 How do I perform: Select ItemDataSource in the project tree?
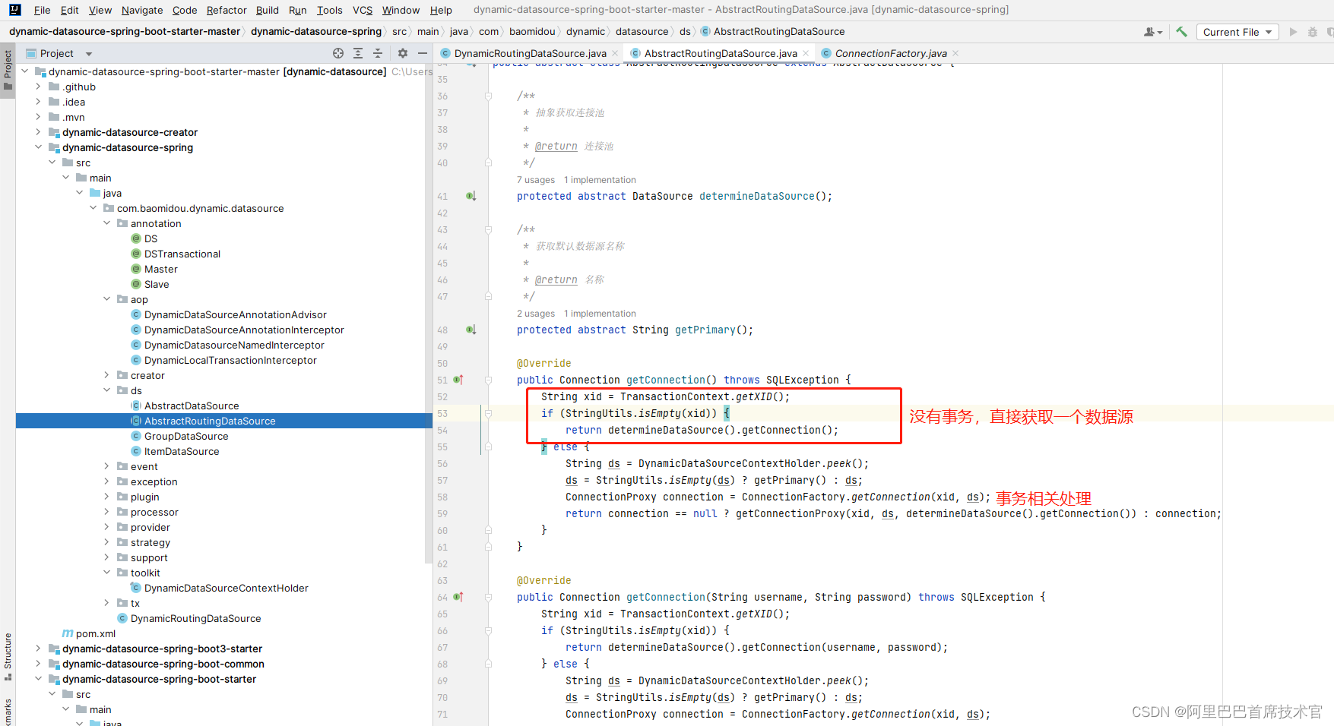[182, 451]
